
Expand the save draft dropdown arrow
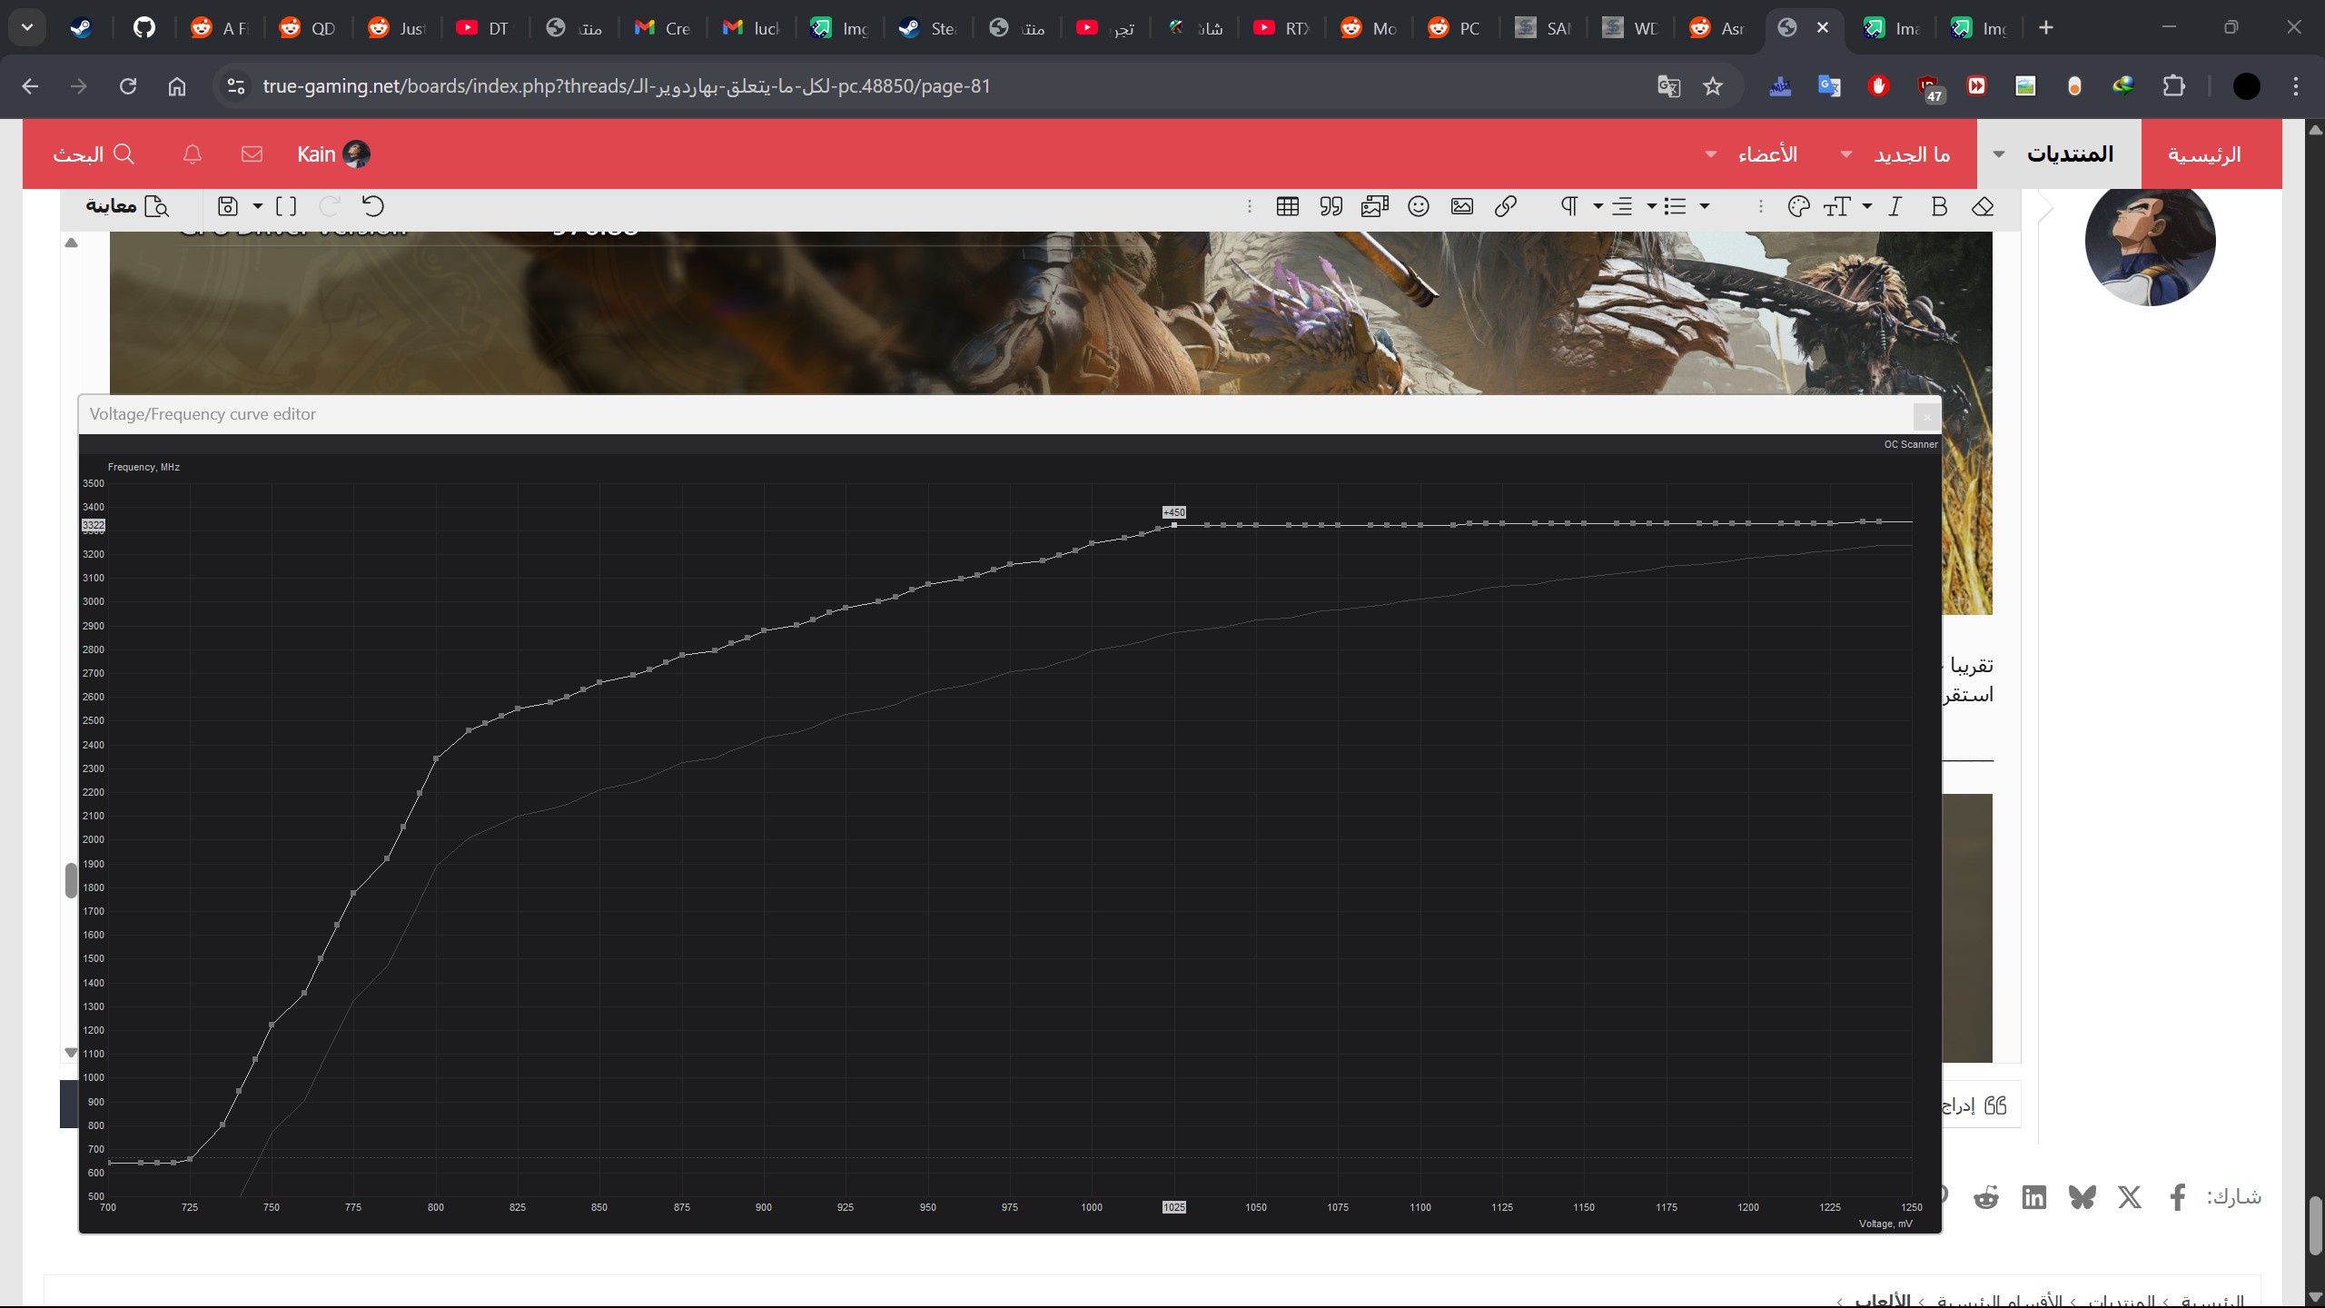pyautogui.click(x=258, y=207)
